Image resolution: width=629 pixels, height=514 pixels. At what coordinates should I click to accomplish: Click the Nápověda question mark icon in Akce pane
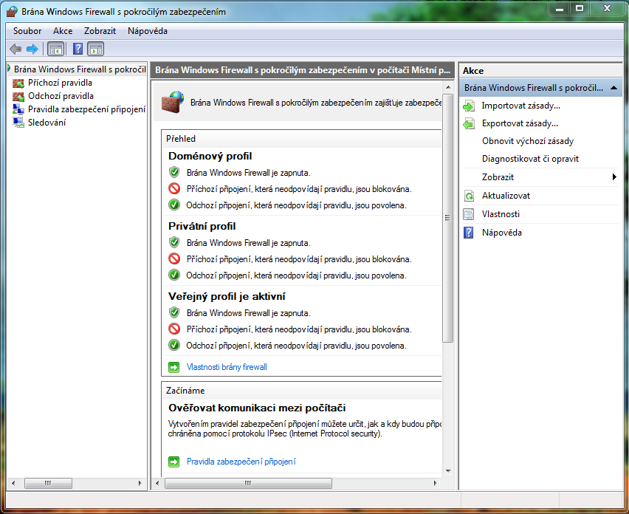point(469,233)
